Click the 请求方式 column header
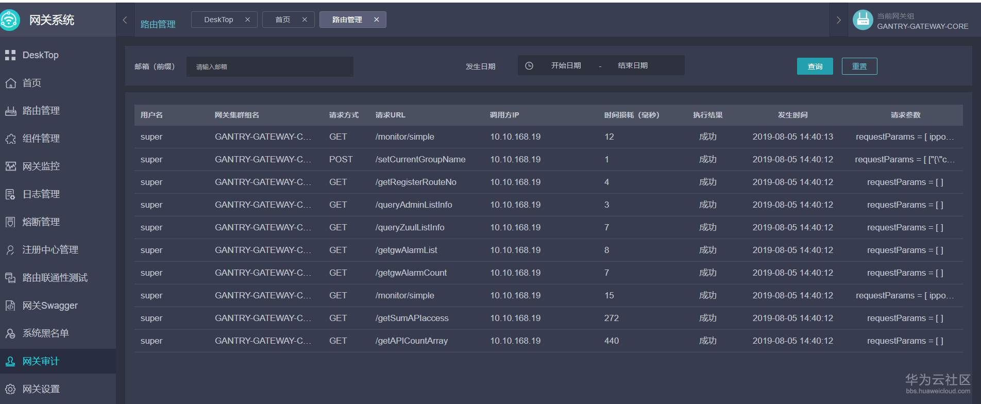 [x=344, y=115]
